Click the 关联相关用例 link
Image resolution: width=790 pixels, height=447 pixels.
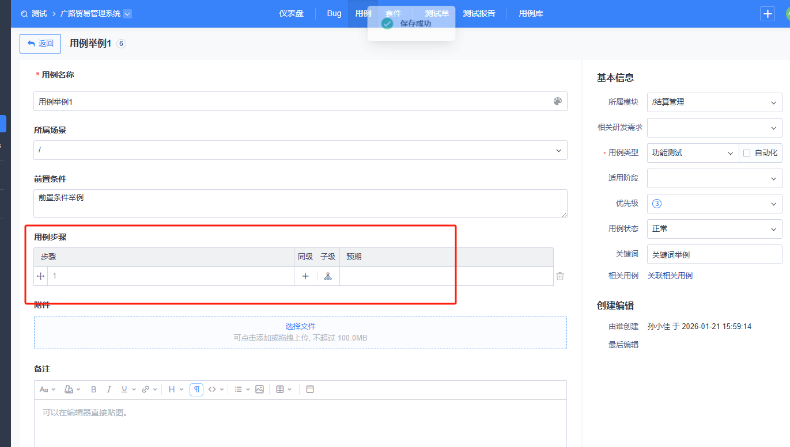670,276
